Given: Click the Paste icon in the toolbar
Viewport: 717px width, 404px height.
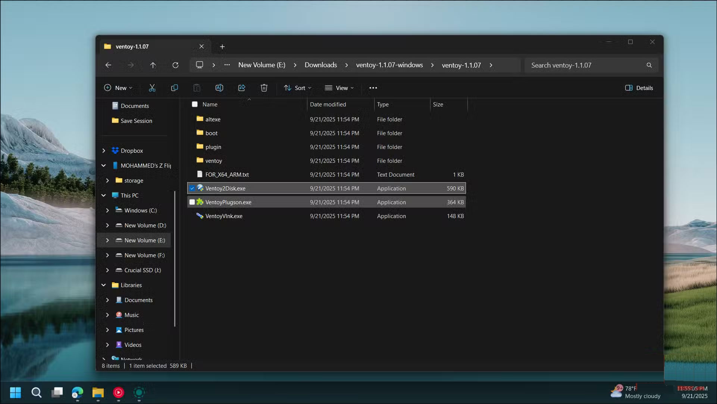Looking at the screenshot, I should (197, 88).
